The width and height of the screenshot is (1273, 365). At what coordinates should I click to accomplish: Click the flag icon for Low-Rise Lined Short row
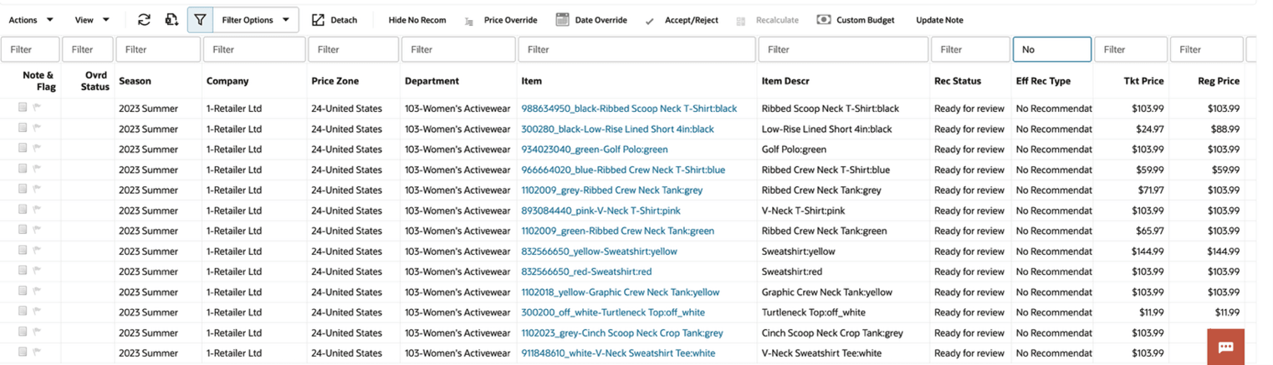[37, 129]
